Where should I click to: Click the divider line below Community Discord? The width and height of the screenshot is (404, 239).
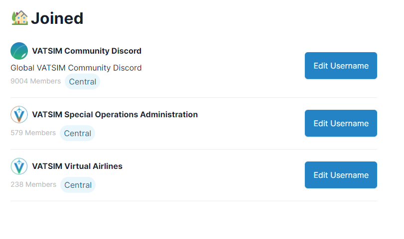coord(194,97)
